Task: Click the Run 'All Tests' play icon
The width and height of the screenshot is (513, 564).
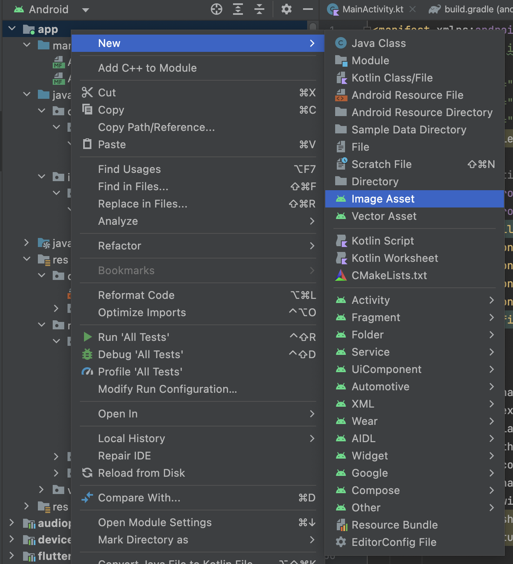Action: [x=87, y=337]
